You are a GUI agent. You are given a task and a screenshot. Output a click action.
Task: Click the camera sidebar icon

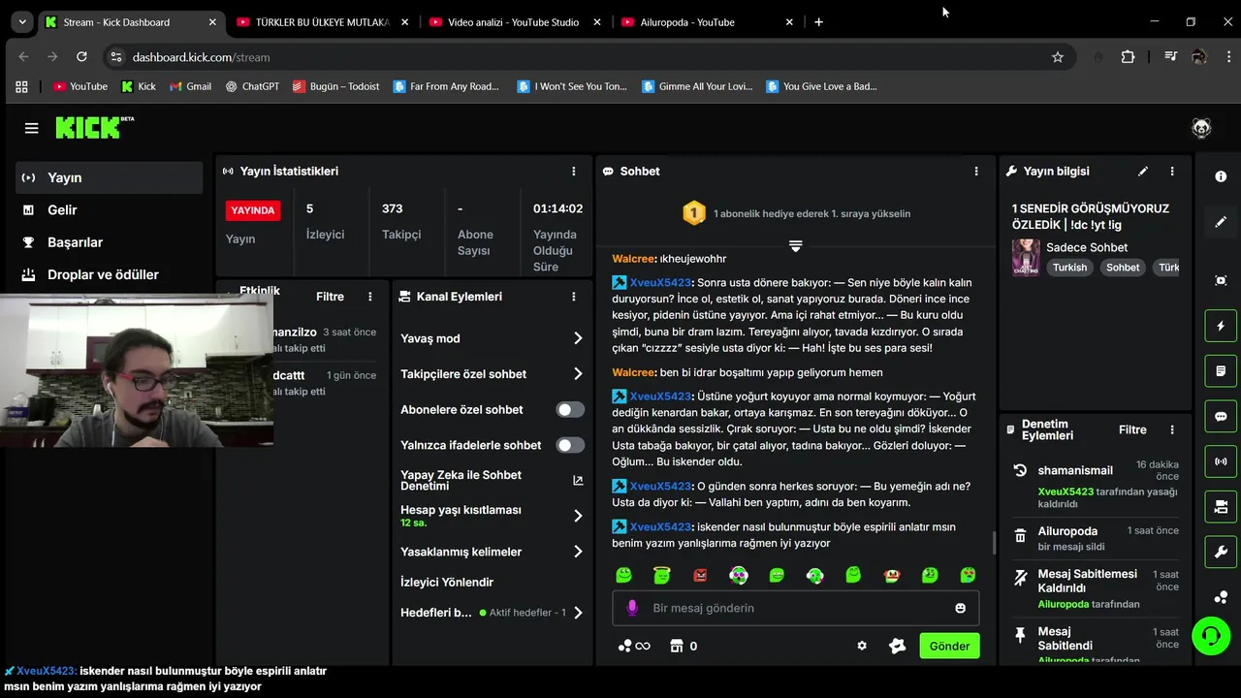1221,507
